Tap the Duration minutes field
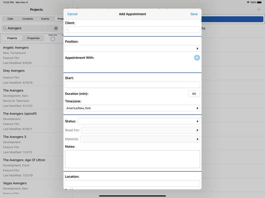Screen dimensions: 265x198 tap(194, 94)
